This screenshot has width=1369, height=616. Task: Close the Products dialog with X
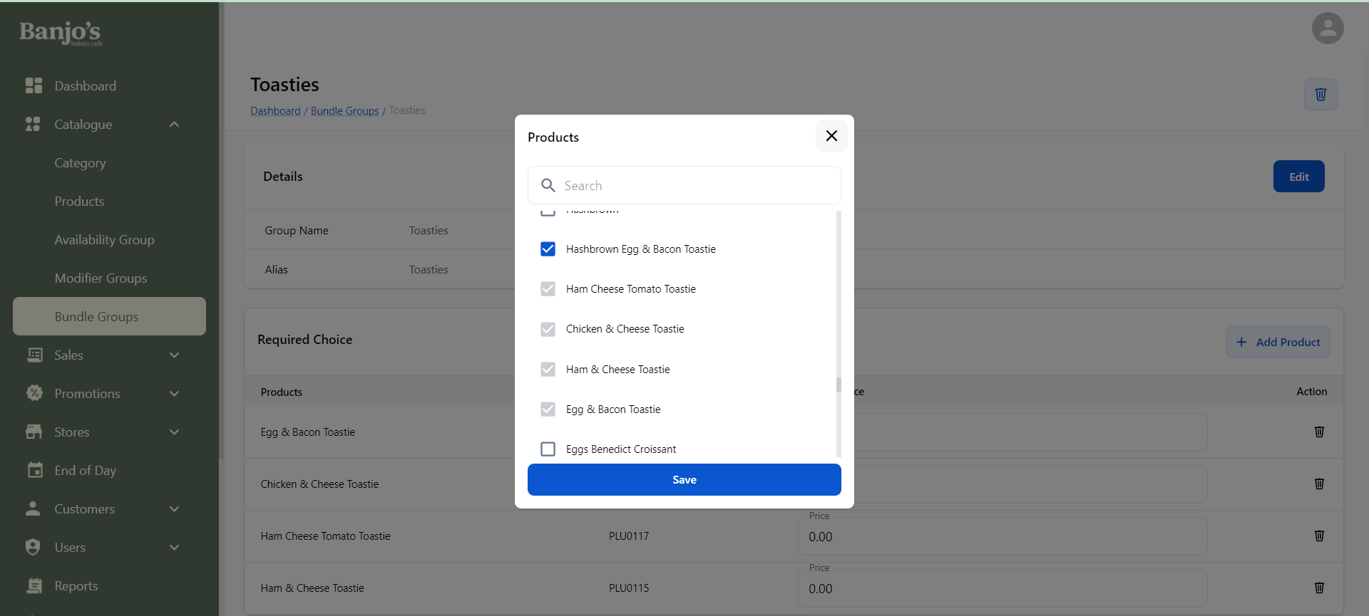click(x=831, y=136)
